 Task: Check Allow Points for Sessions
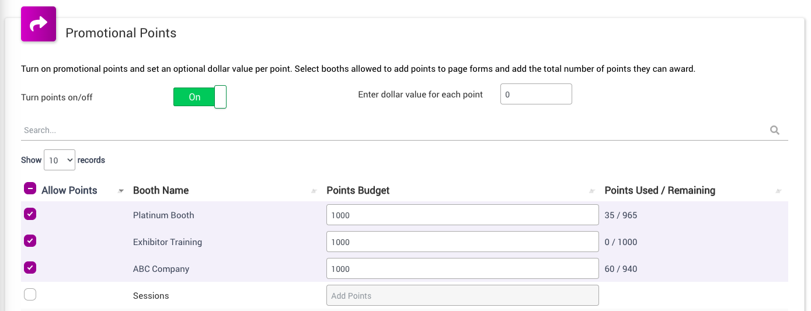30,295
